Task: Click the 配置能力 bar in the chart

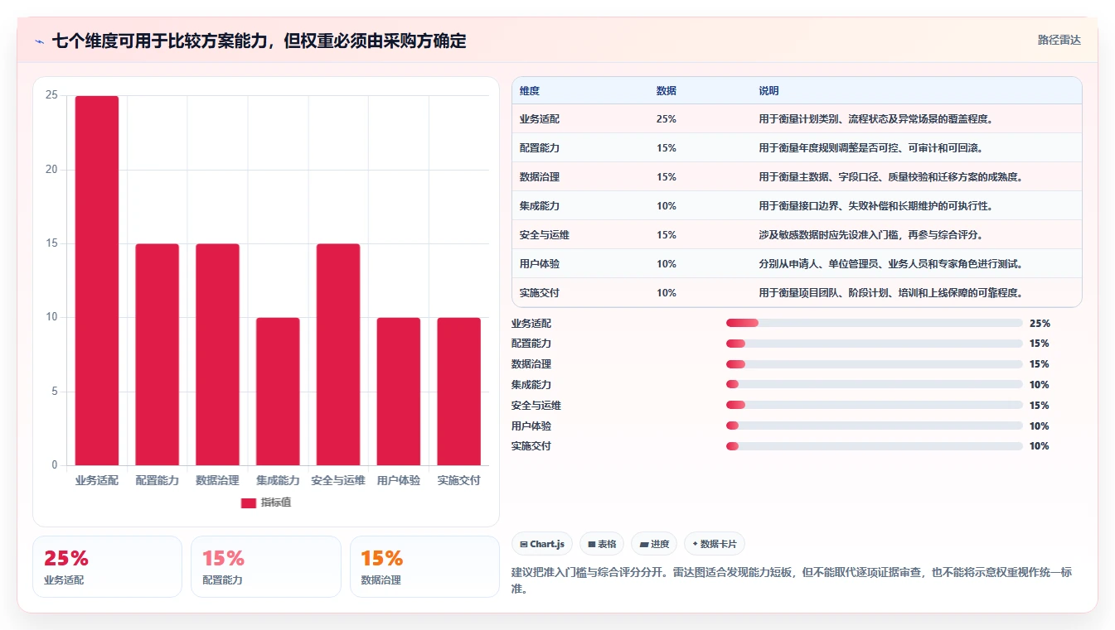Action: [x=158, y=354]
